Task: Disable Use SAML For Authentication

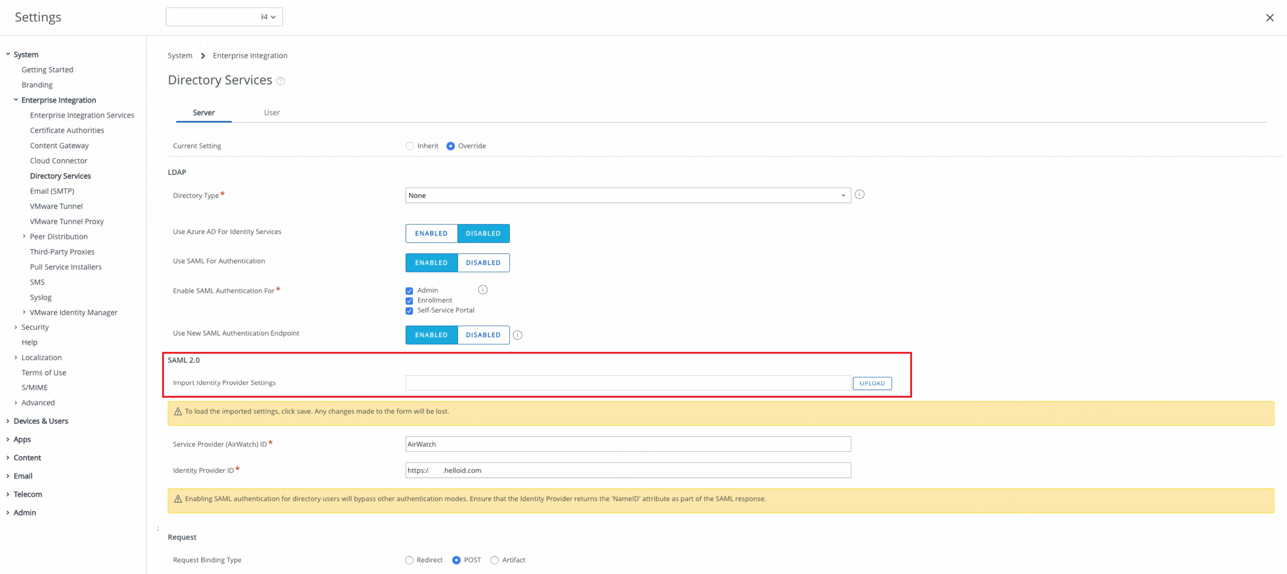Action: pos(483,263)
